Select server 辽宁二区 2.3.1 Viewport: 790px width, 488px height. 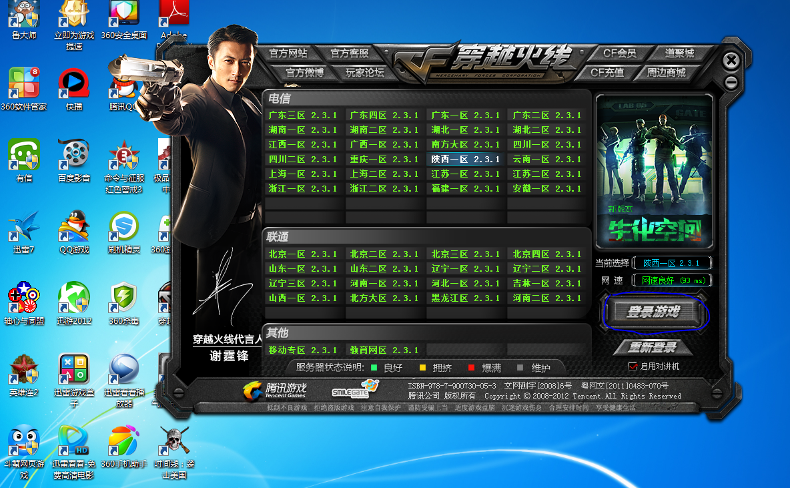point(547,268)
